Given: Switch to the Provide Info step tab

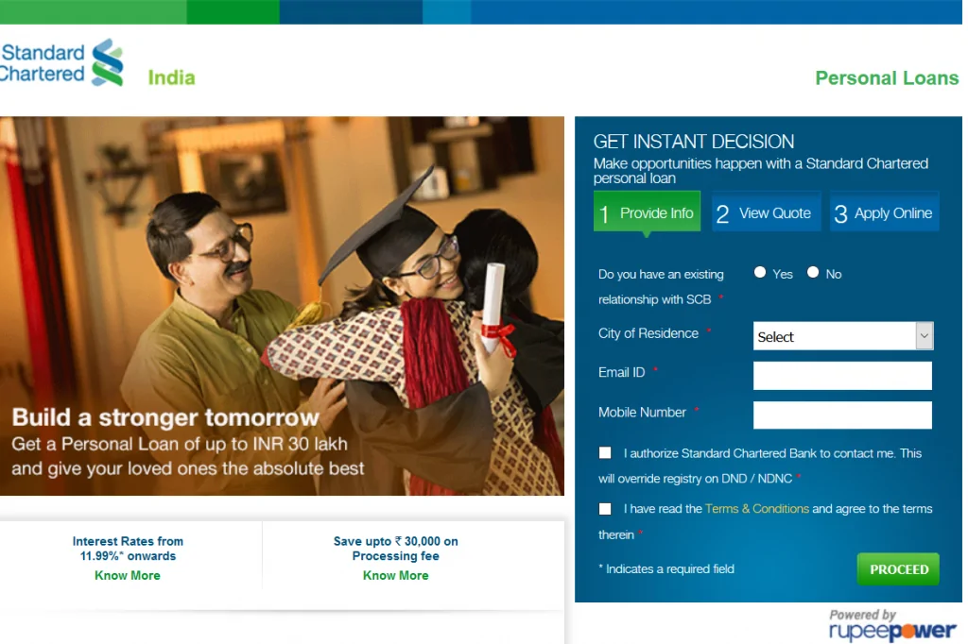Looking at the screenshot, I should click(647, 212).
